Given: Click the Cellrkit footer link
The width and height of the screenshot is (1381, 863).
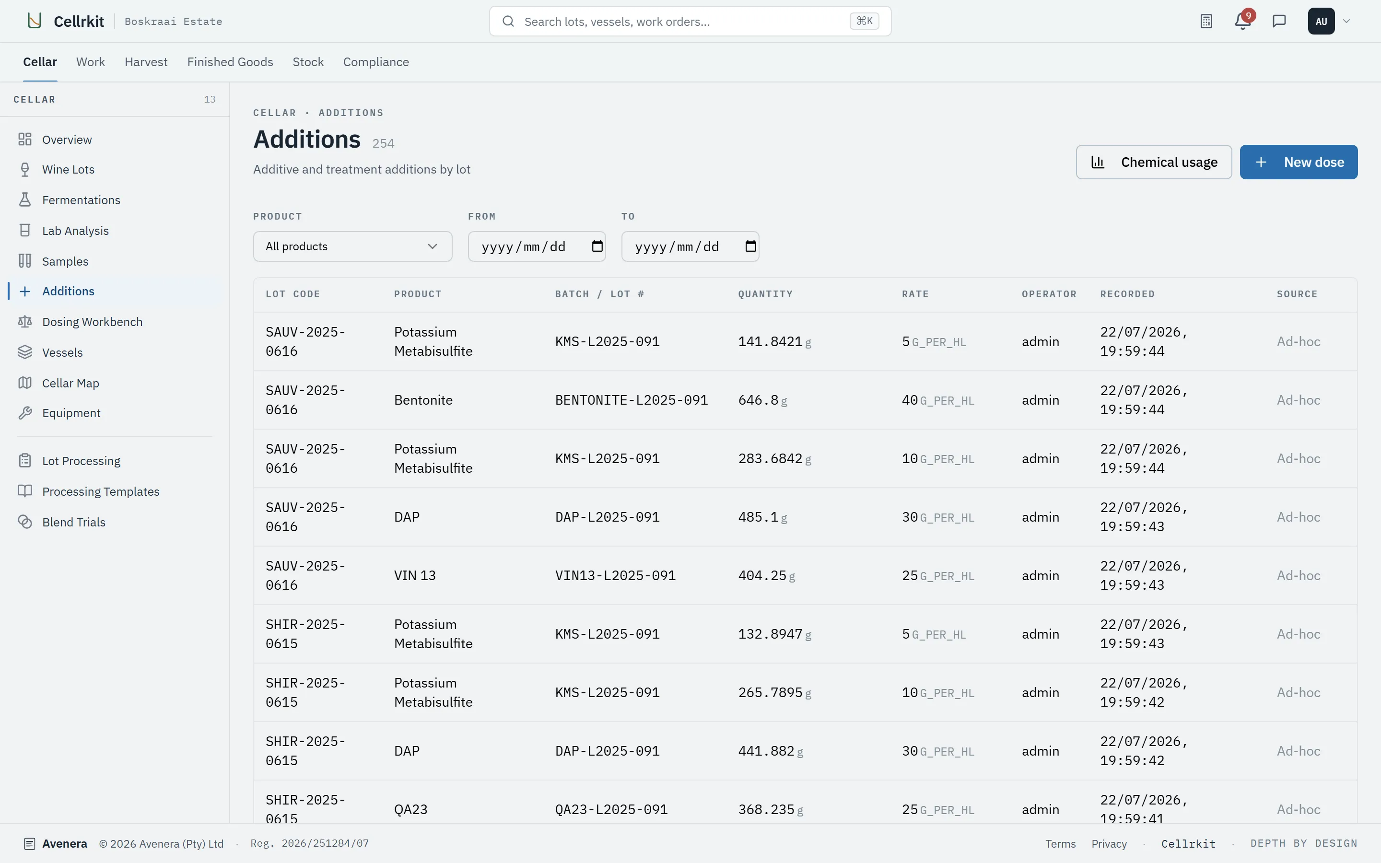Looking at the screenshot, I should coord(1188,844).
